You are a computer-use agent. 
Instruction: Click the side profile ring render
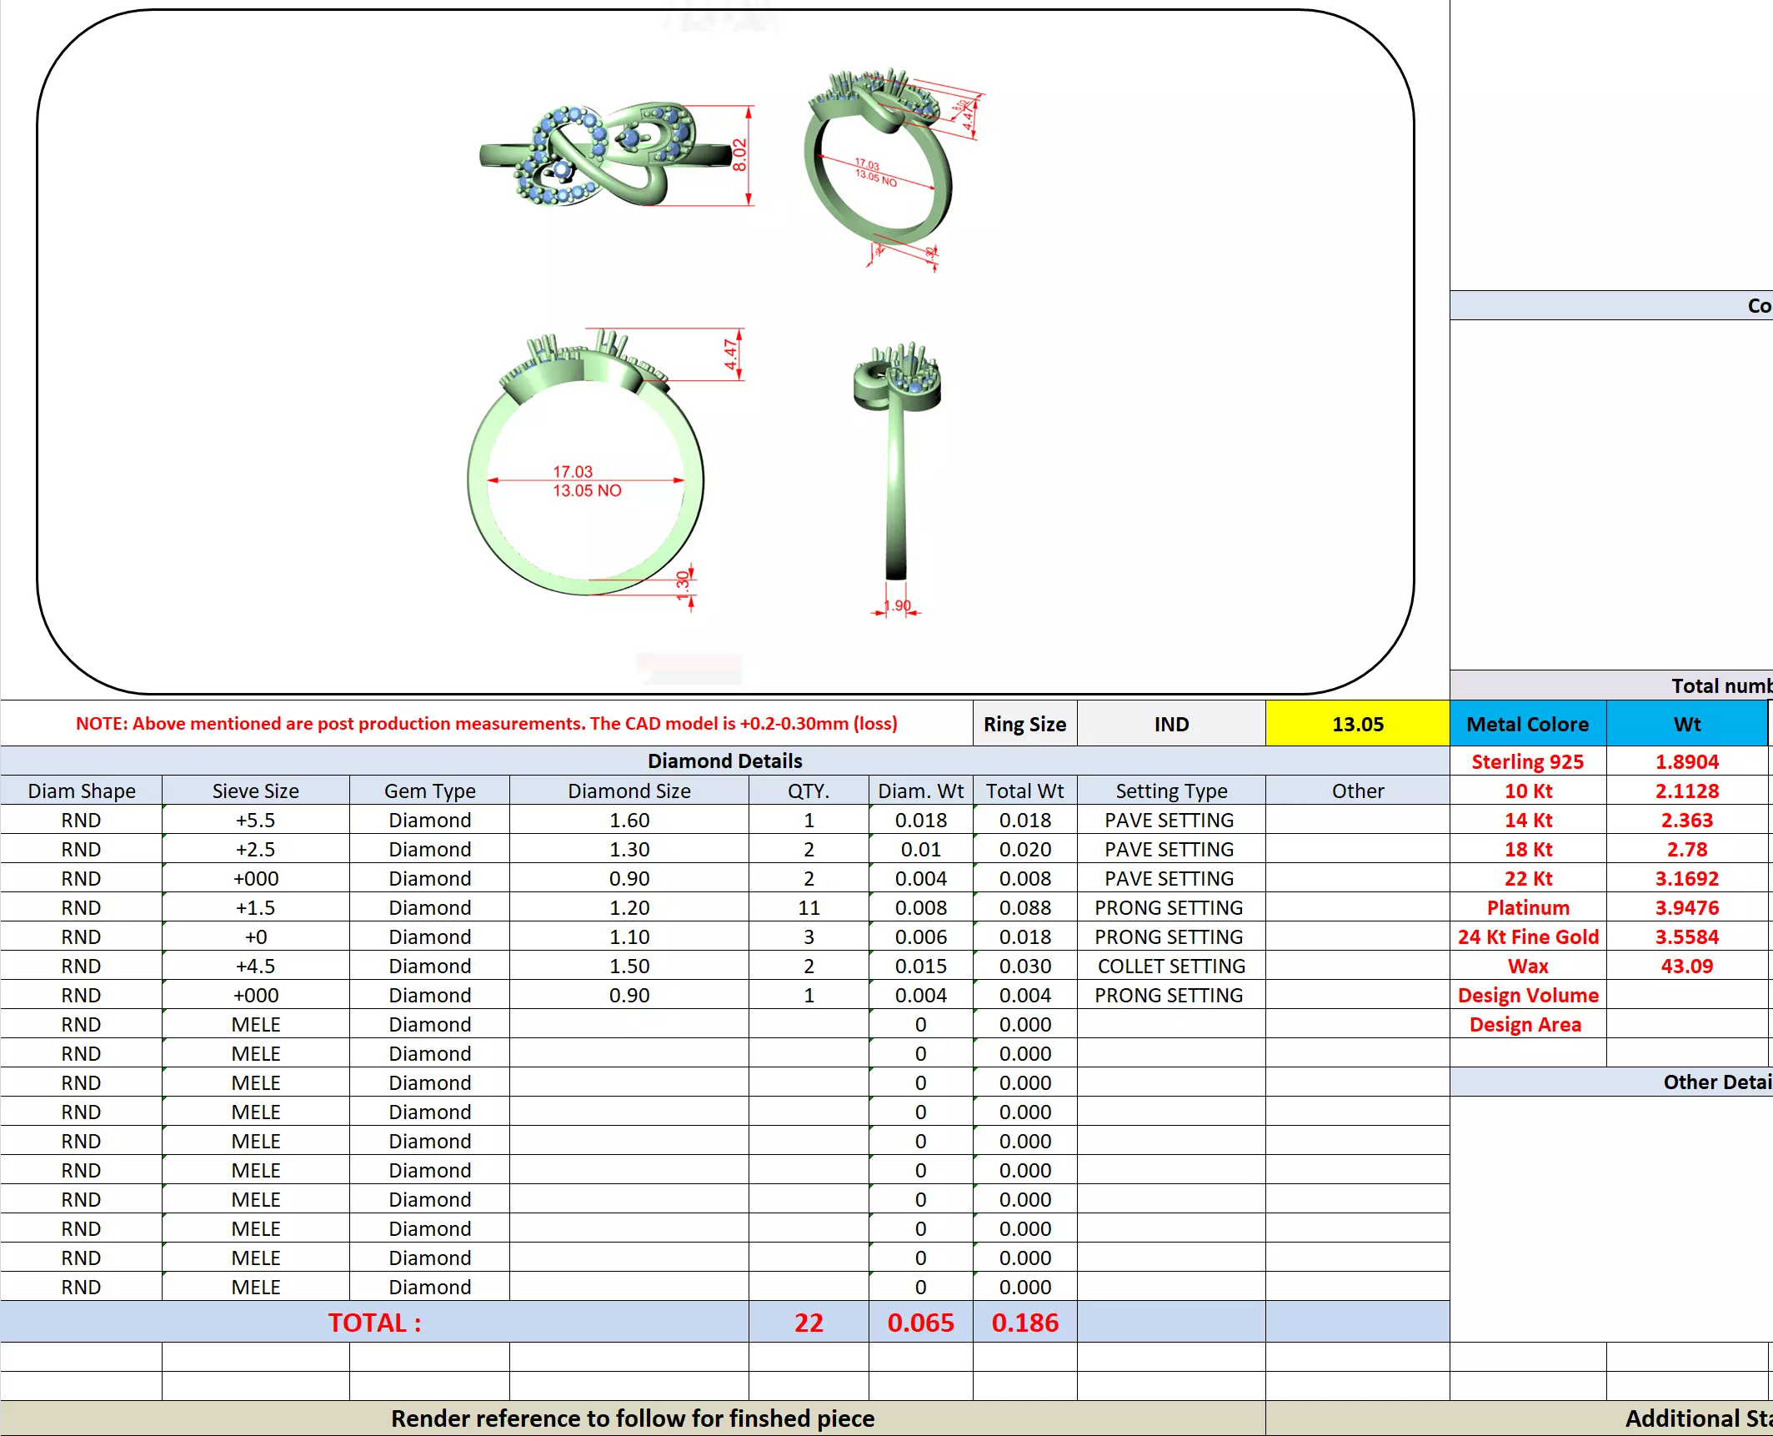(896, 467)
